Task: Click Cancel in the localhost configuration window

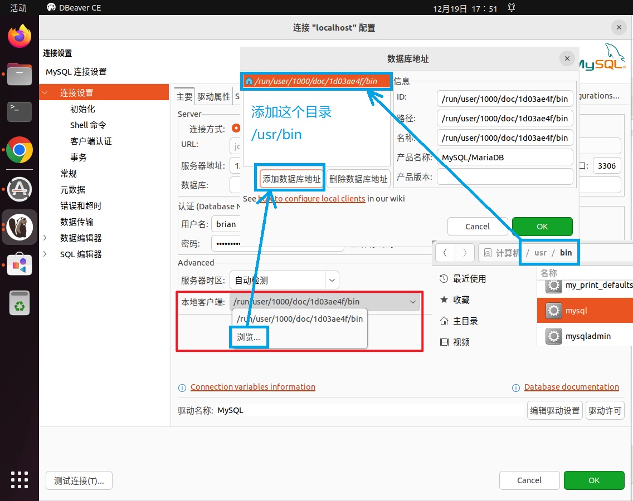Action: coord(529,480)
